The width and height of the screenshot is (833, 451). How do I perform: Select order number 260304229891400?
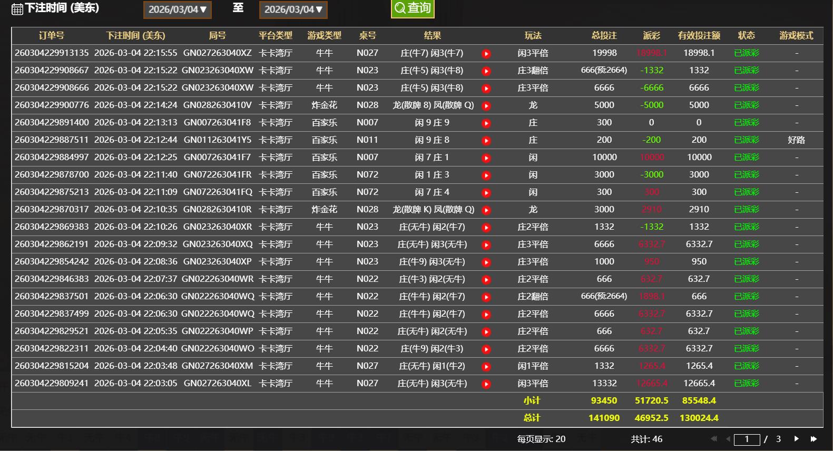52,122
